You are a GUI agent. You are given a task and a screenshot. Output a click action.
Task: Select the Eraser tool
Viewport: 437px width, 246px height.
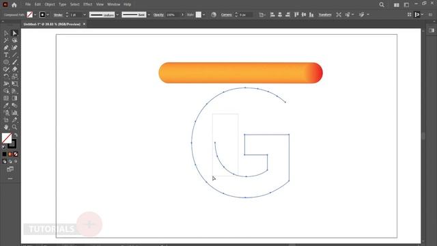(14, 70)
